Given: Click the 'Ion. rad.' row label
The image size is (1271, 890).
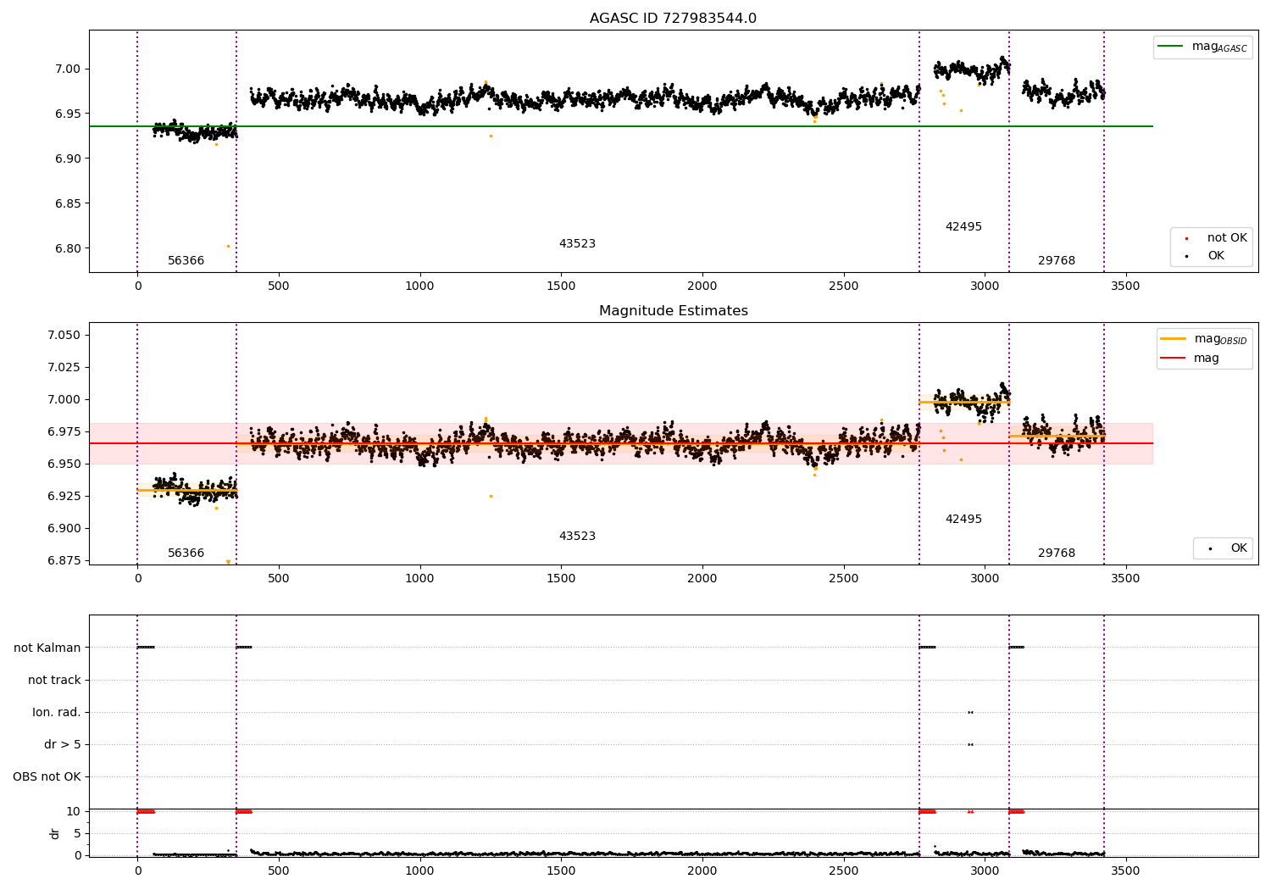Looking at the screenshot, I should tap(57, 713).
